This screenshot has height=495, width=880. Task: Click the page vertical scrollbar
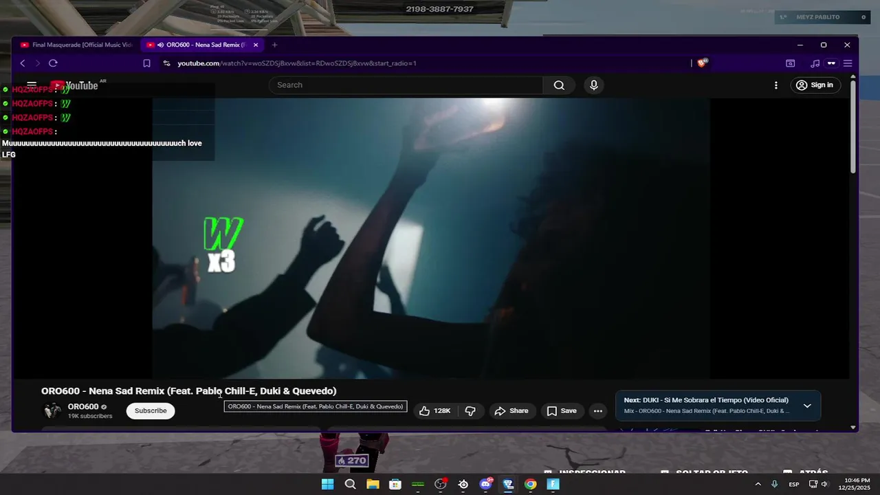(853, 127)
